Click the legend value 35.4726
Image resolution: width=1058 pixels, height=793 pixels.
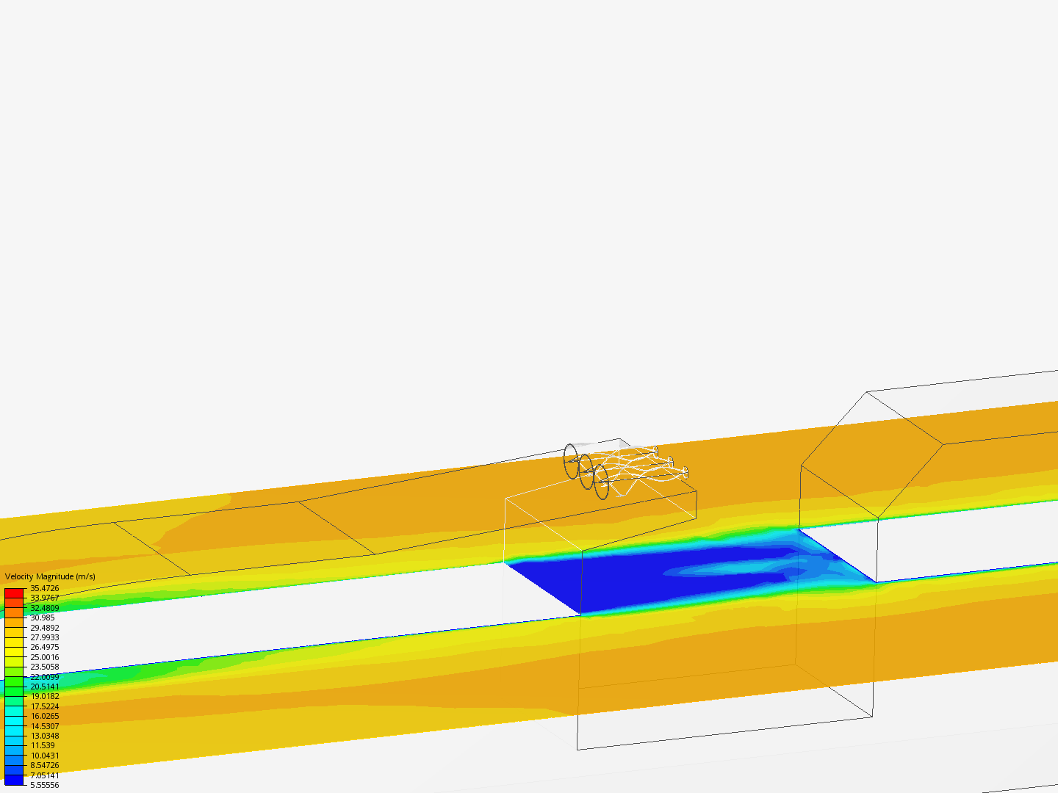45,588
